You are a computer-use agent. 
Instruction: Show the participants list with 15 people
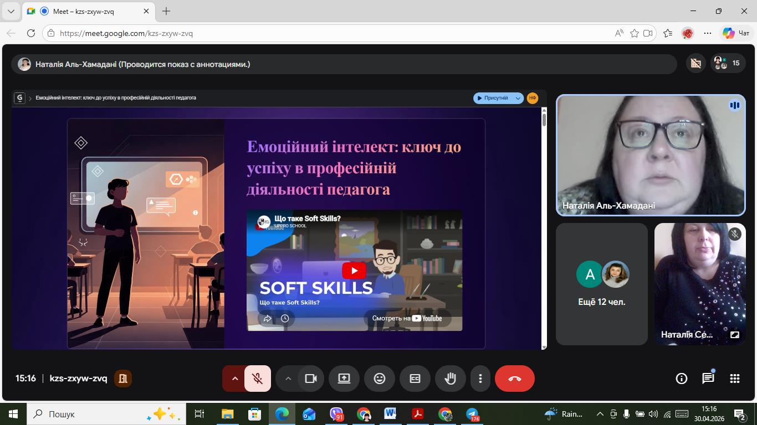click(728, 63)
